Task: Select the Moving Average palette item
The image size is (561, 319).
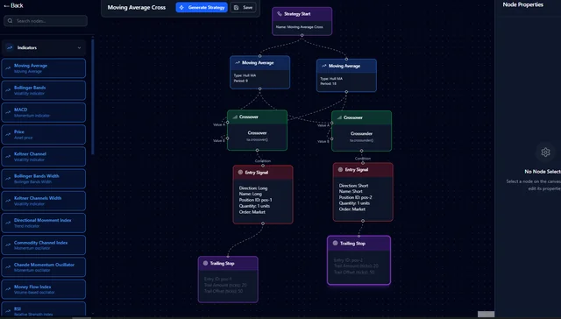Action: 44,68
